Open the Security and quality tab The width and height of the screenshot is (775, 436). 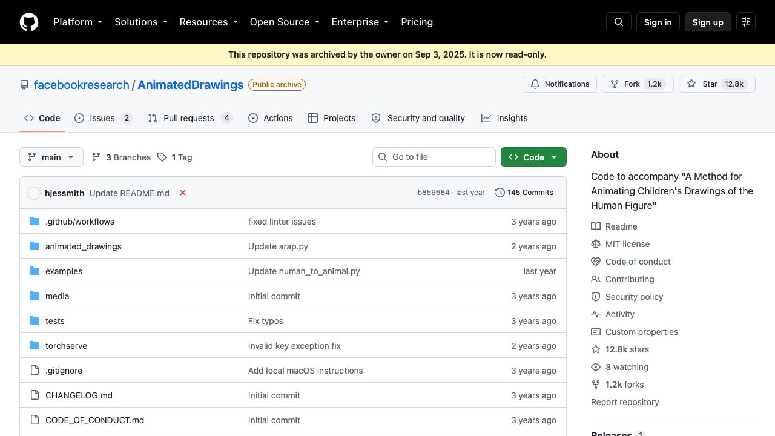pyautogui.click(x=418, y=118)
